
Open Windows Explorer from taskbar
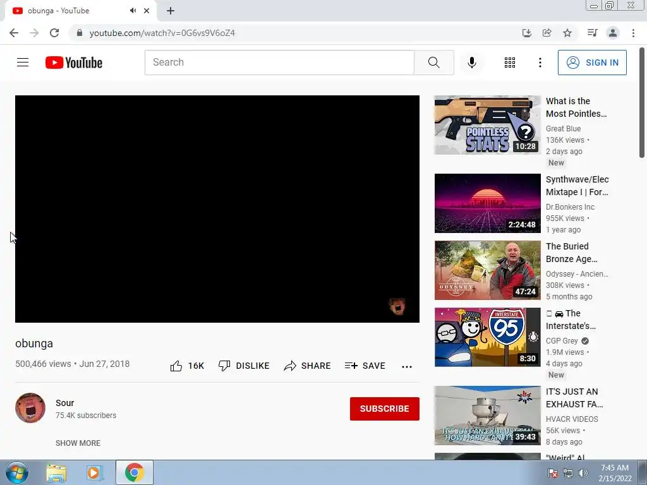[56, 472]
